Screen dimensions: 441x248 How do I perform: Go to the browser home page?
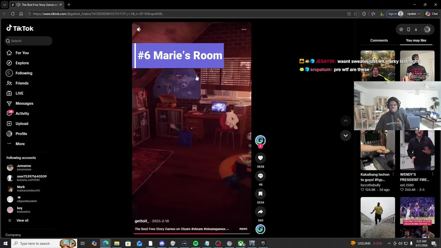(x=21, y=14)
